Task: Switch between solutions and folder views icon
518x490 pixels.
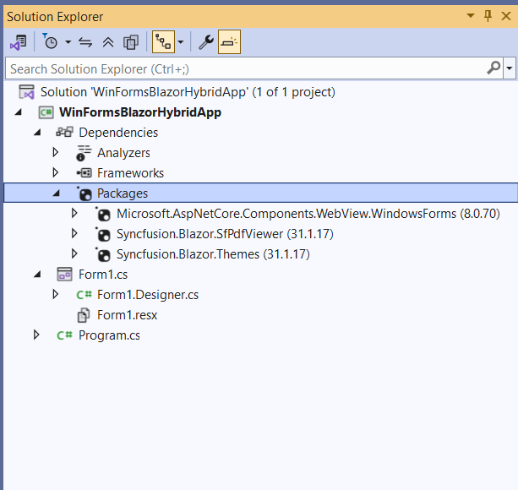Action: coord(19,42)
